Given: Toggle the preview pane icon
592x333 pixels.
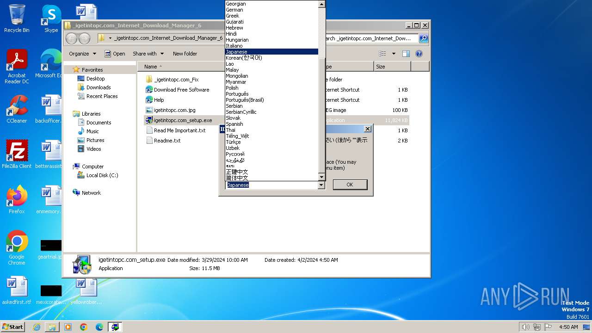Looking at the screenshot, I should pos(406,54).
